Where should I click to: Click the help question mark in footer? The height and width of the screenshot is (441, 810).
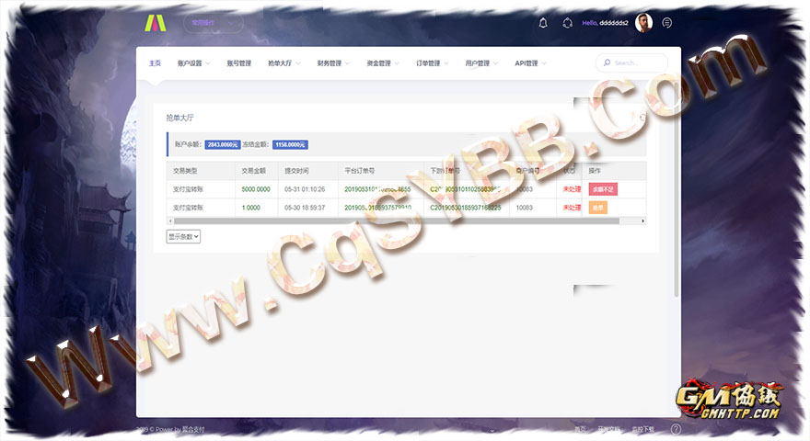coord(676,429)
